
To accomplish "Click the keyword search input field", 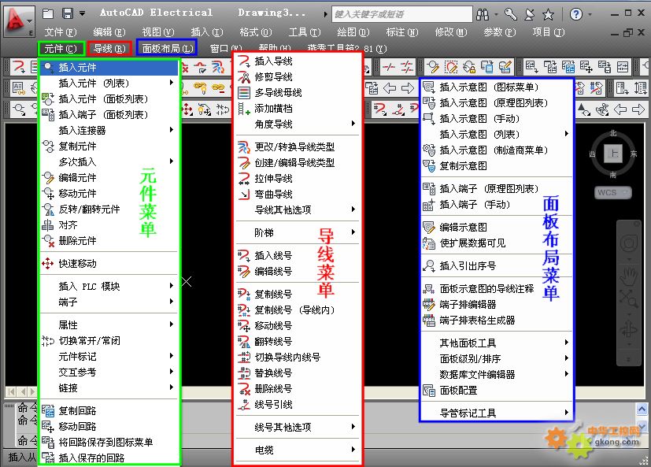I will (x=402, y=14).
